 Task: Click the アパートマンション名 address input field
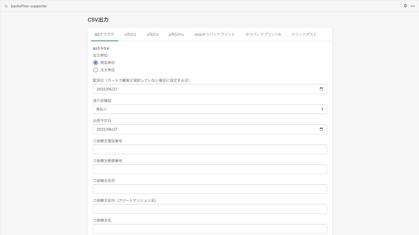pos(210,209)
